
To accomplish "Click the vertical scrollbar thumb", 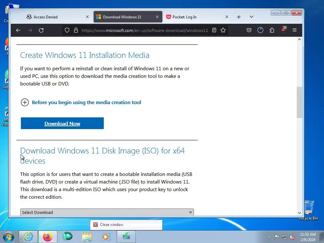I will (299, 102).
